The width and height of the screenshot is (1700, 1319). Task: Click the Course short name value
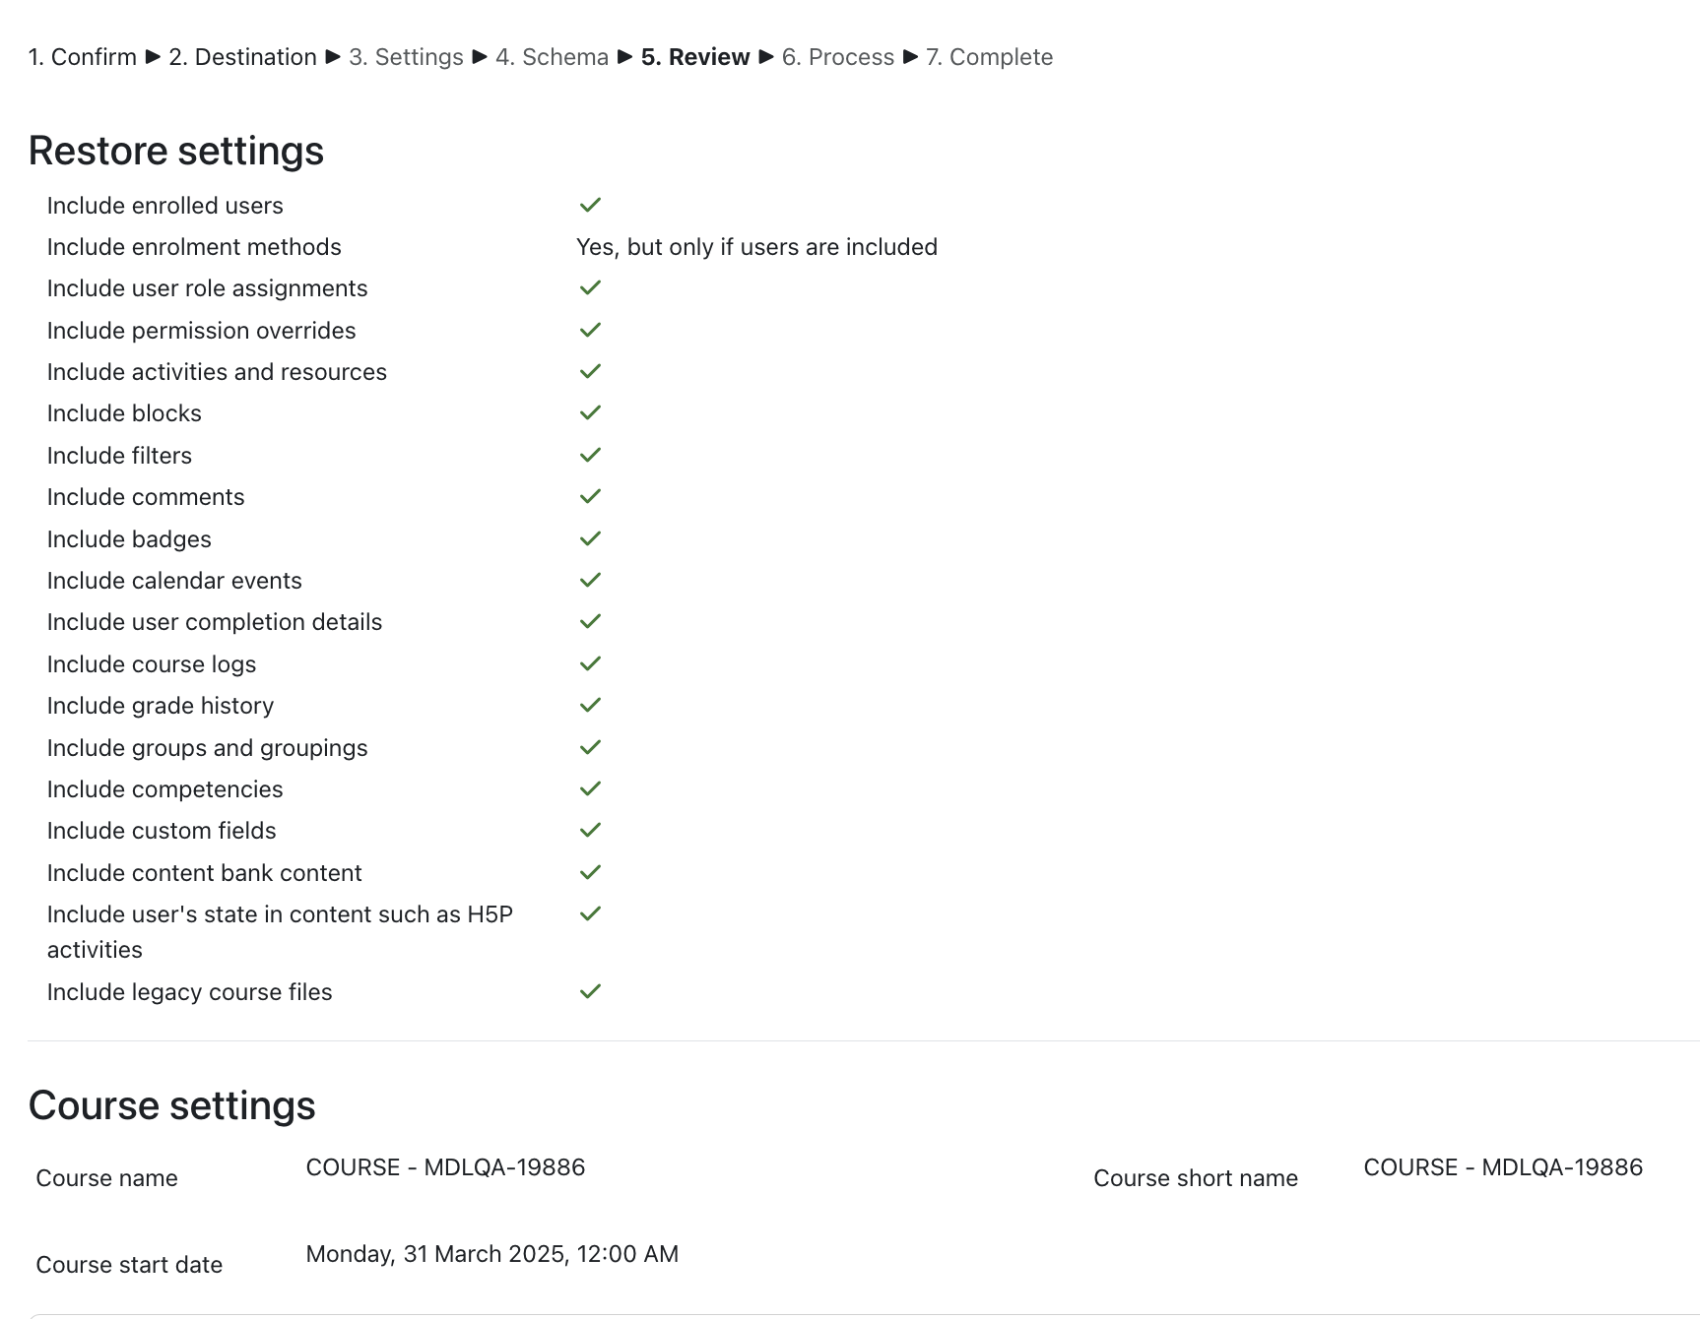tap(1503, 1167)
